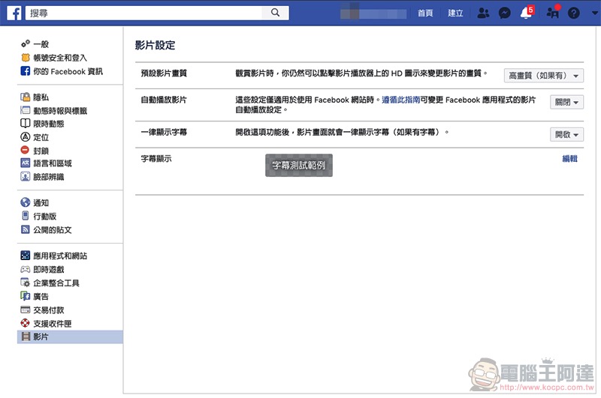Click the 影片 film icon
Viewport: 601px width, 398px height.
pyautogui.click(x=26, y=337)
